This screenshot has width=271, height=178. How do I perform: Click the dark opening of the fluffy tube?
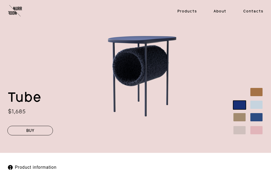coord(128,68)
